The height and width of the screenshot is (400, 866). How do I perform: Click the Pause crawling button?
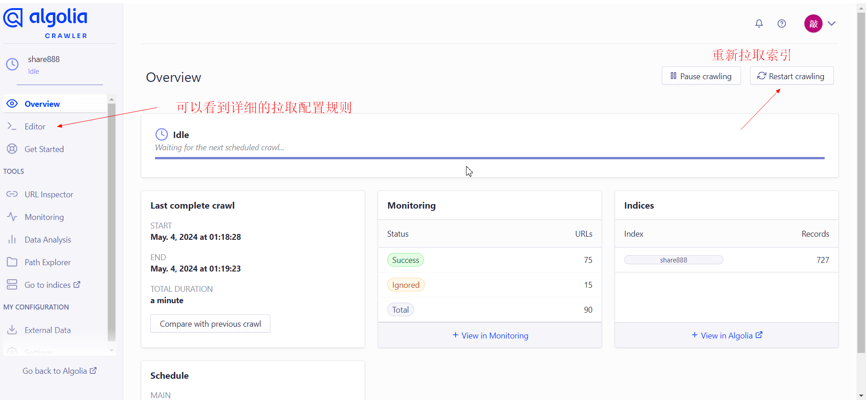click(x=701, y=76)
